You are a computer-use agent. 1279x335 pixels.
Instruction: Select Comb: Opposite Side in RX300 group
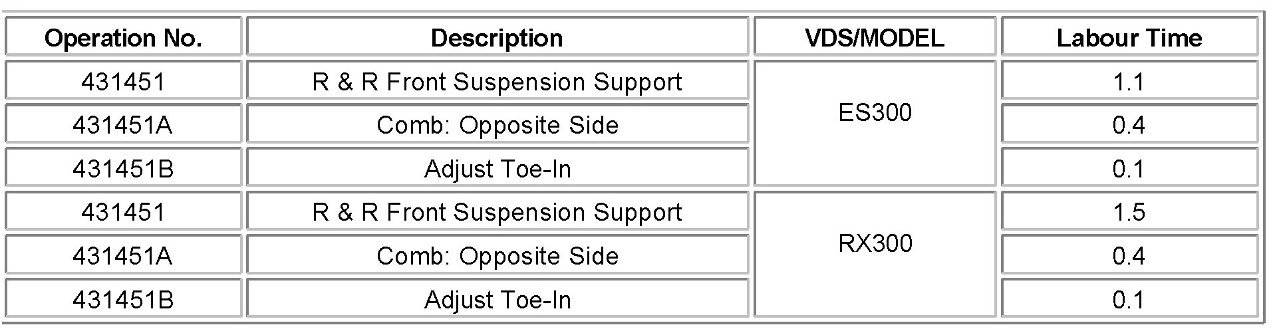[497, 256]
